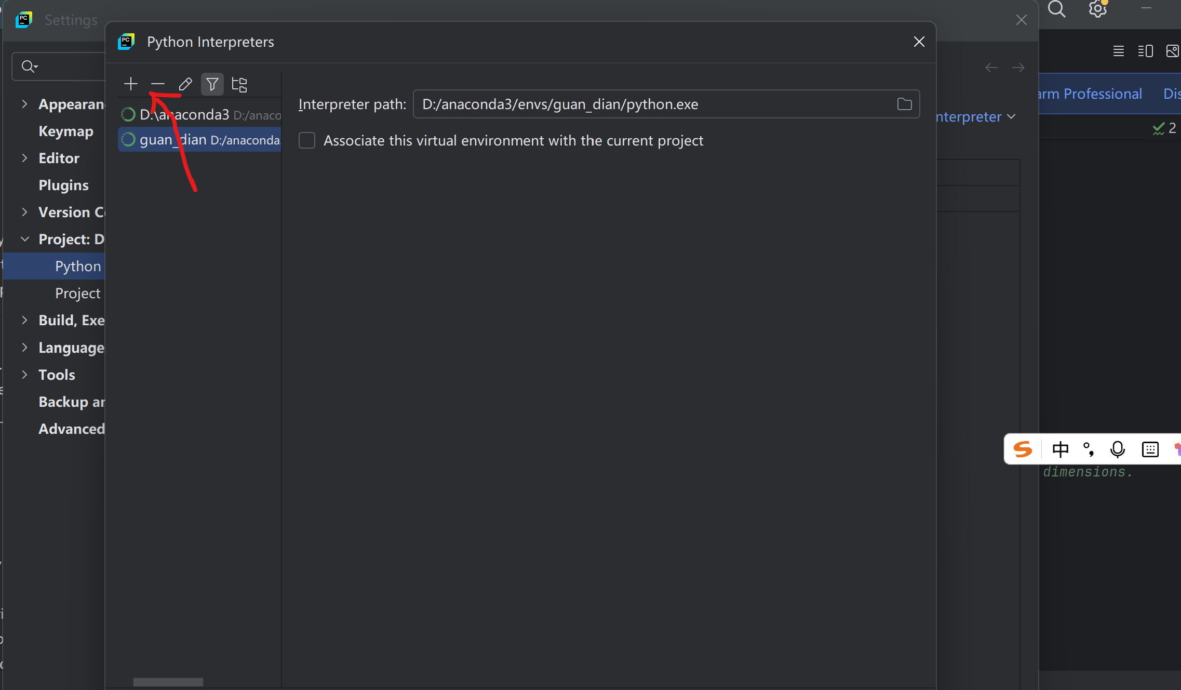Open the Plugins settings page
This screenshot has width=1181, height=690.
[x=63, y=185]
